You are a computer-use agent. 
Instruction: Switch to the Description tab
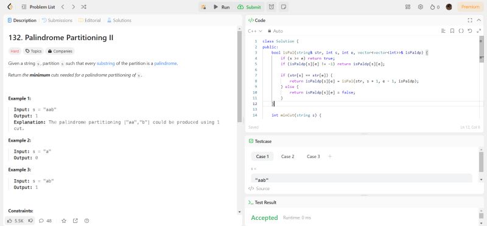[x=22, y=20]
